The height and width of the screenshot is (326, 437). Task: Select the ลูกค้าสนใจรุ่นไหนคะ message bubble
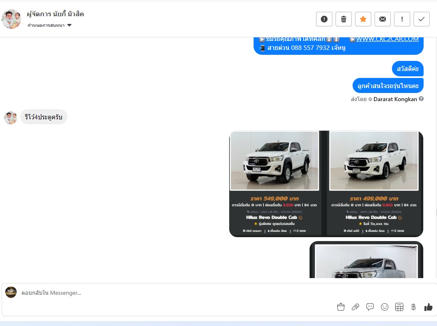point(388,86)
